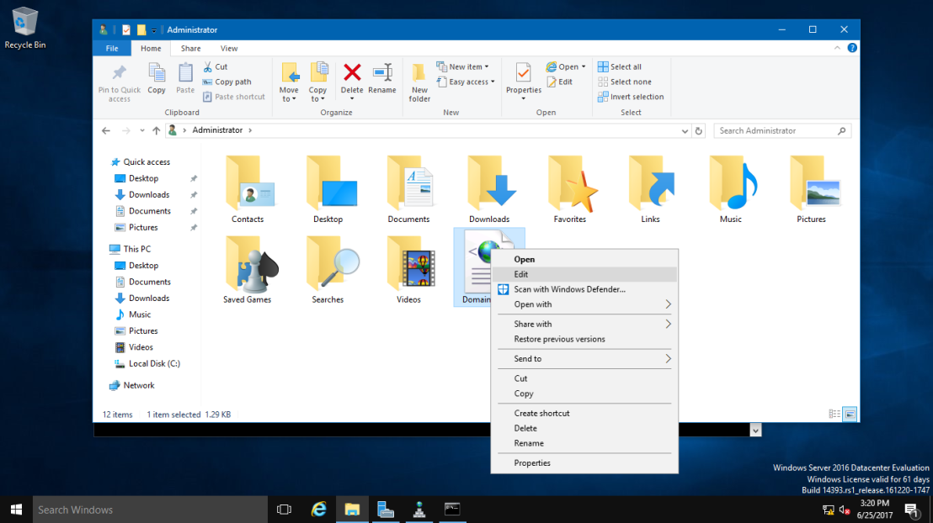Open the Command Prompt taskbar icon
This screenshot has width=933, height=523.
coord(452,510)
